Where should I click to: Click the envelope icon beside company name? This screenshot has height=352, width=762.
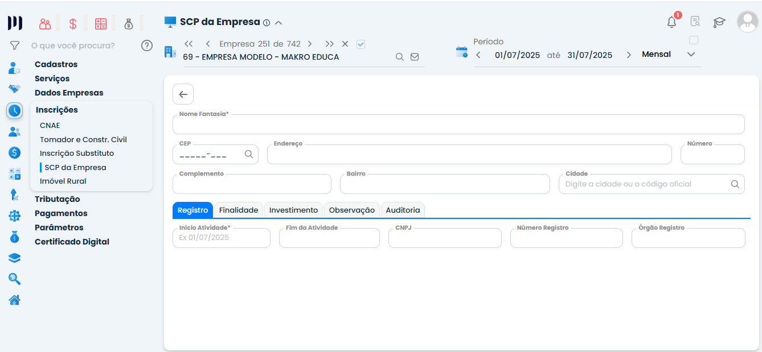[415, 57]
